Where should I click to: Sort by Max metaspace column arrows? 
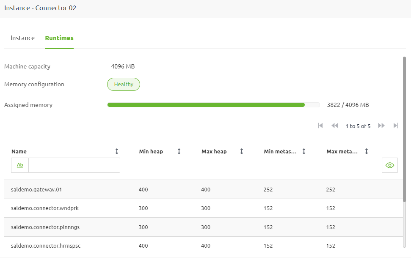[x=367, y=151]
